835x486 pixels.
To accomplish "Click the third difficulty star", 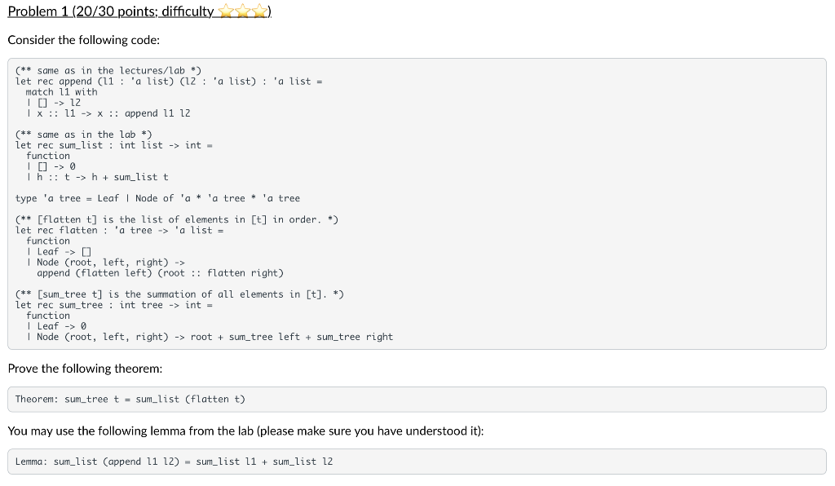I will [259, 11].
